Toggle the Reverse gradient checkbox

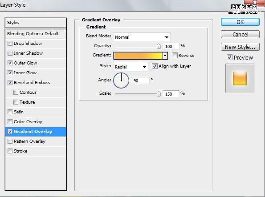[x=175, y=56]
